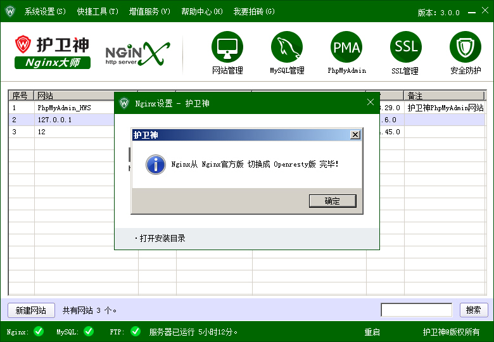Open the 系统设置(S) menu
Viewport: 494px width, 342px height.
tap(44, 11)
